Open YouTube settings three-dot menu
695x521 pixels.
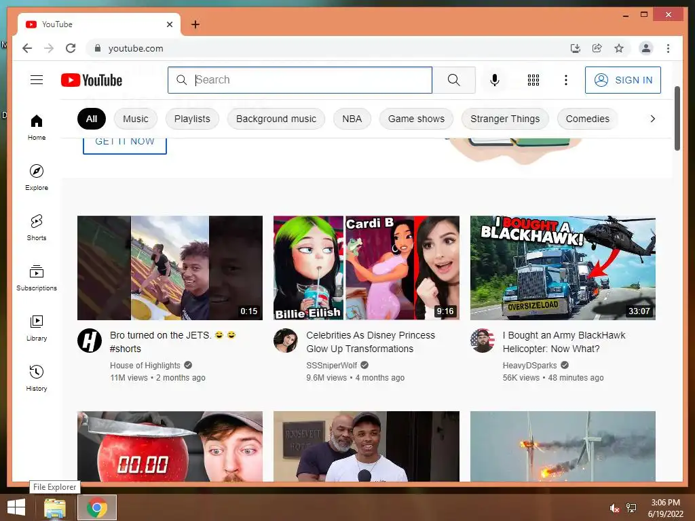pyautogui.click(x=565, y=80)
